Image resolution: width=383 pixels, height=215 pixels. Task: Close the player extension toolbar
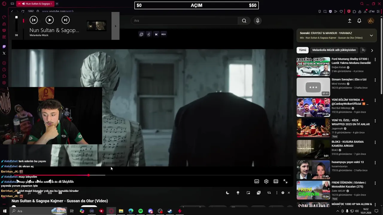click(289, 193)
